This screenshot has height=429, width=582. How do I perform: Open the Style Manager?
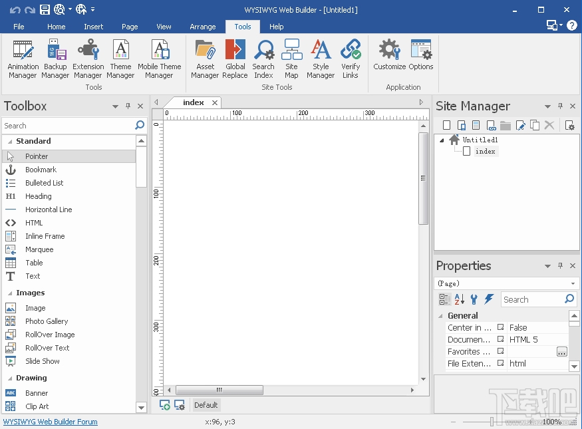[x=321, y=59]
